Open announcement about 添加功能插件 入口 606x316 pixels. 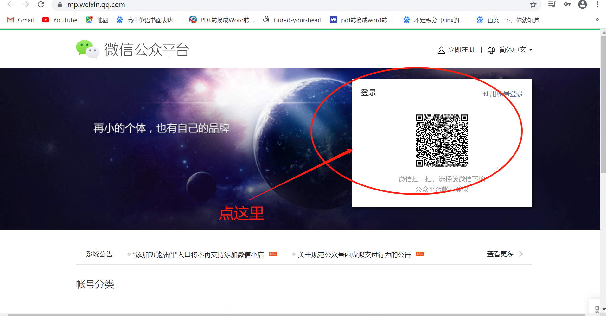[199, 255]
